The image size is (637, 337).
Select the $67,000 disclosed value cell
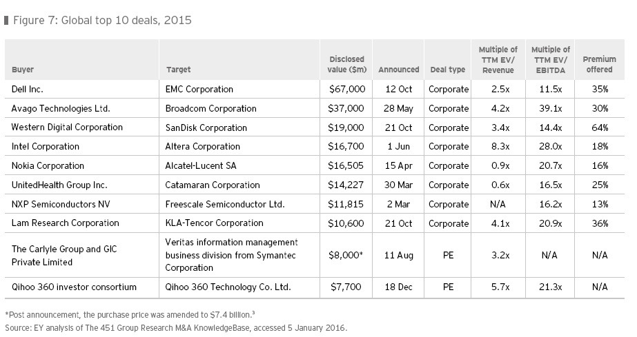[346, 89]
